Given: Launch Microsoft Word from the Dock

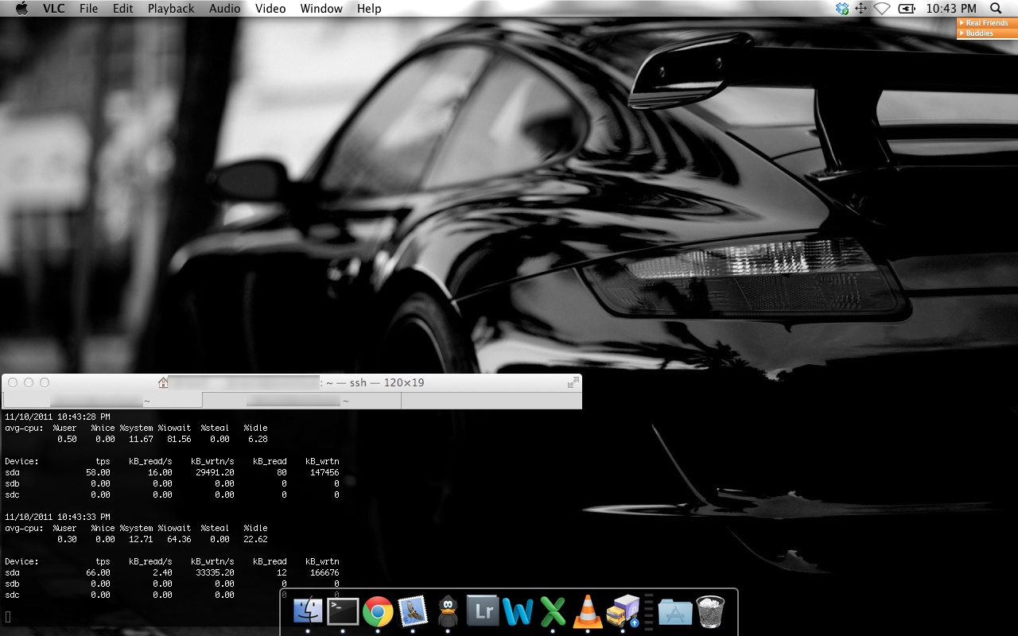Looking at the screenshot, I should pyautogui.click(x=518, y=611).
